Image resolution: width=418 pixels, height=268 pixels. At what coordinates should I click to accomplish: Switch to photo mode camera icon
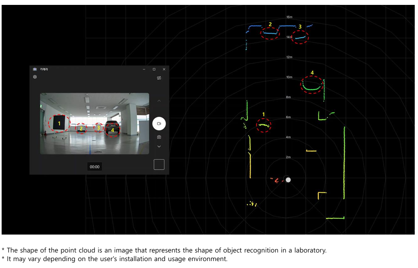click(159, 137)
